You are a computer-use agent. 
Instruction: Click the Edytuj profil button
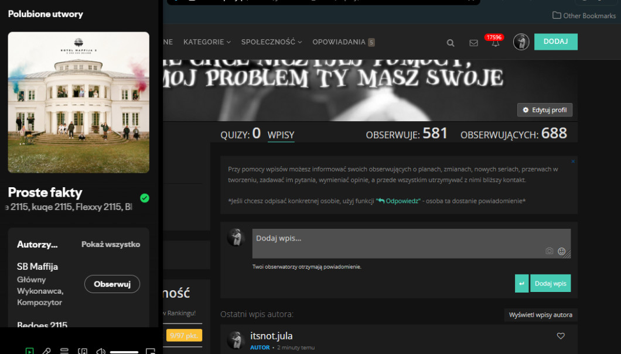click(544, 110)
